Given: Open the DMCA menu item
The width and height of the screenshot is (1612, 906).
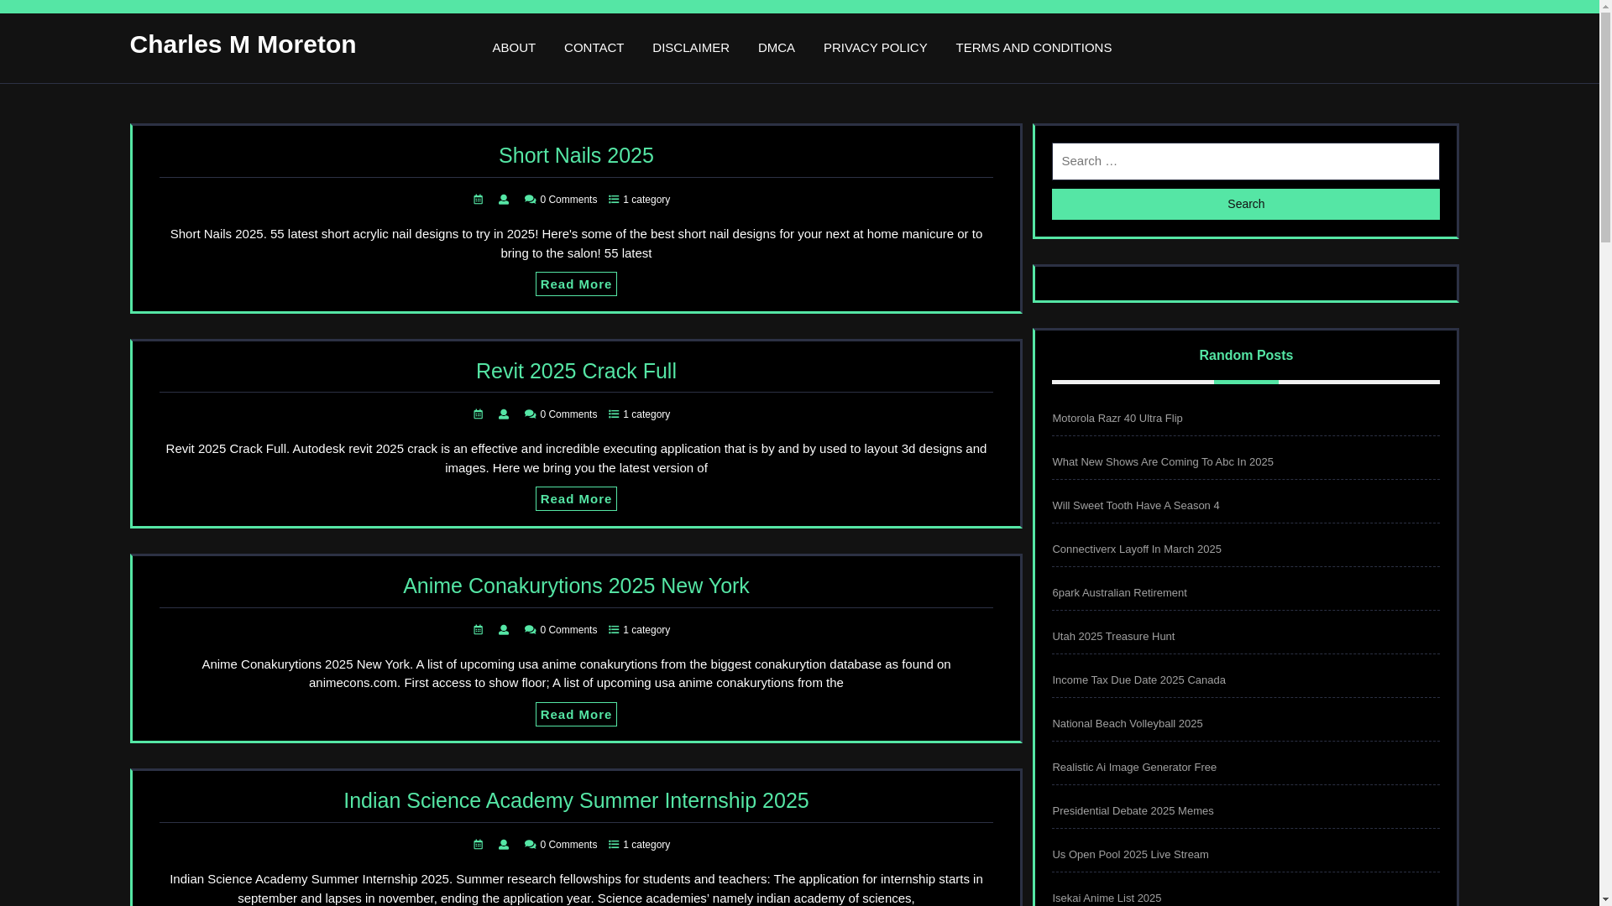Looking at the screenshot, I should (777, 48).
